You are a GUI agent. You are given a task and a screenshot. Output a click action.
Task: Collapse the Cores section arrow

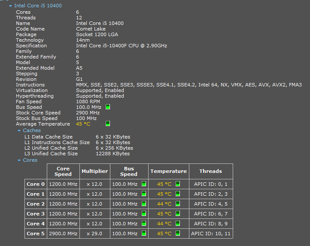coord(19,160)
